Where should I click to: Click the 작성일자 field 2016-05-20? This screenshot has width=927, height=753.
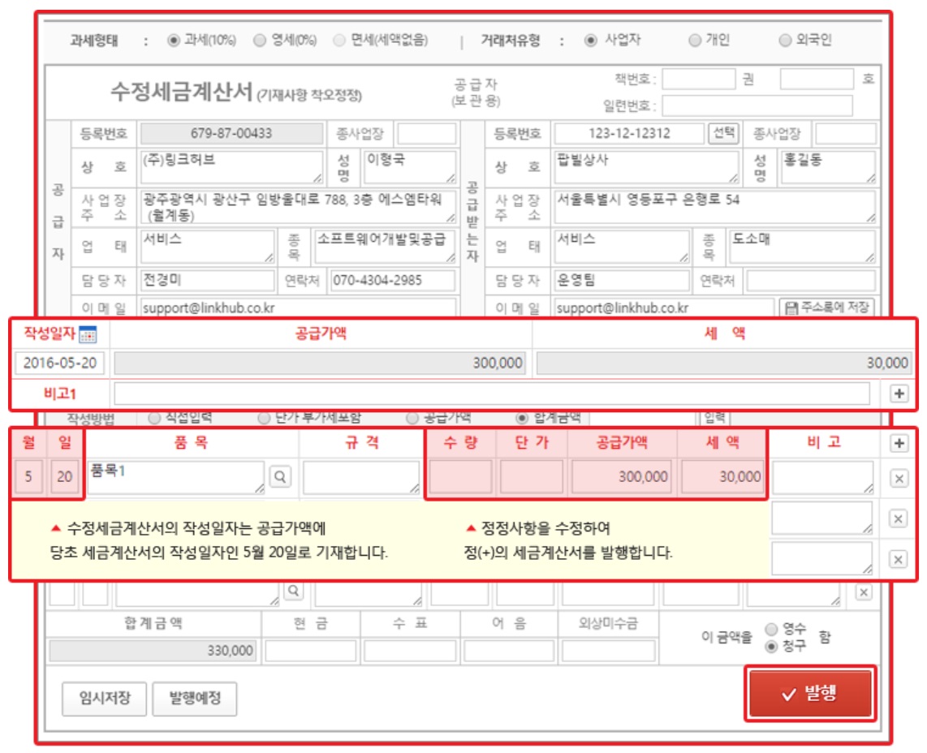tap(60, 363)
